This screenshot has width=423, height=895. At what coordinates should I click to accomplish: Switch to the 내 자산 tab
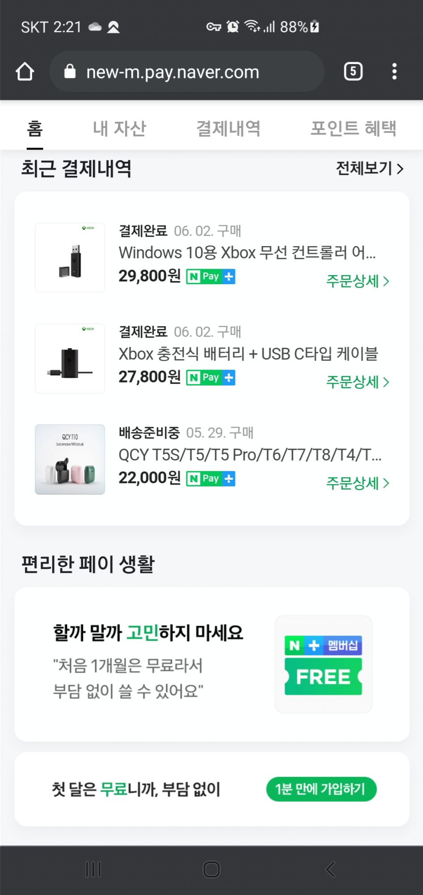(x=119, y=129)
